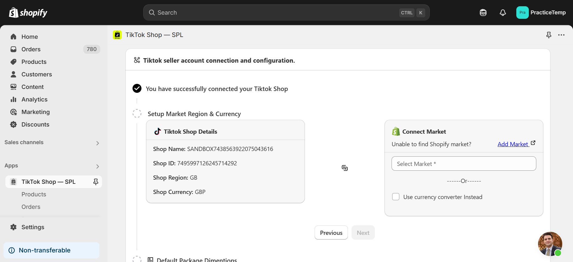
Task: Go to Orders in the sidebar
Action: pos(31,49)
